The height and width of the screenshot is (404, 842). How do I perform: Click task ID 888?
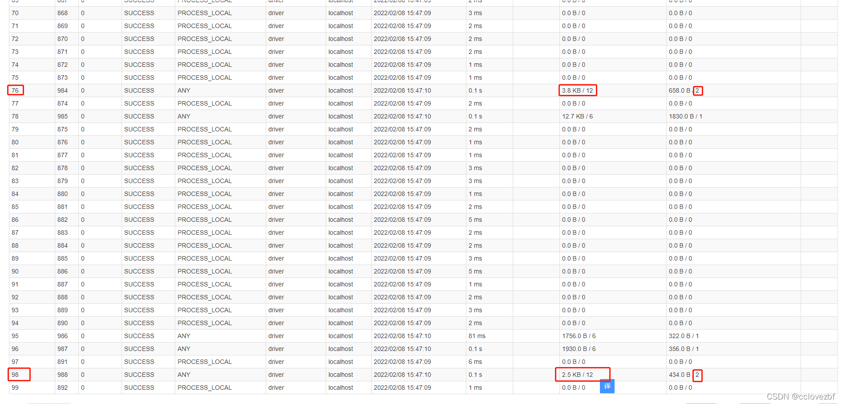63,297
